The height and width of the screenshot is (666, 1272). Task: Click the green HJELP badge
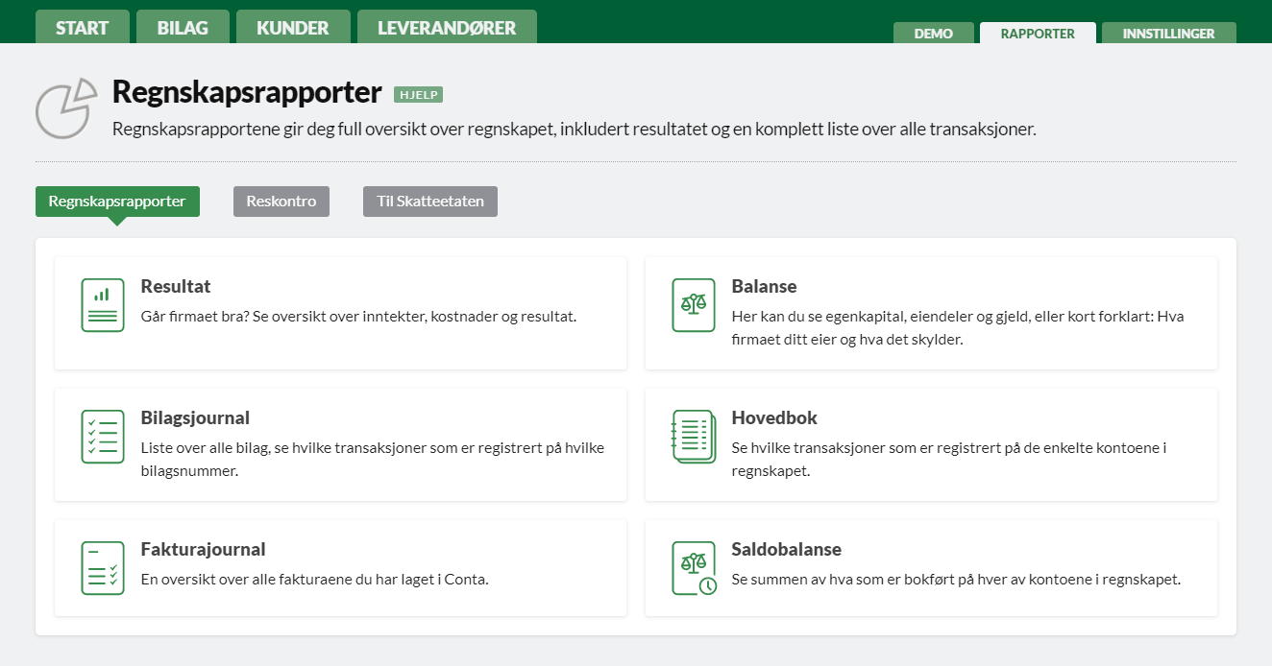(x=418, y=94)
